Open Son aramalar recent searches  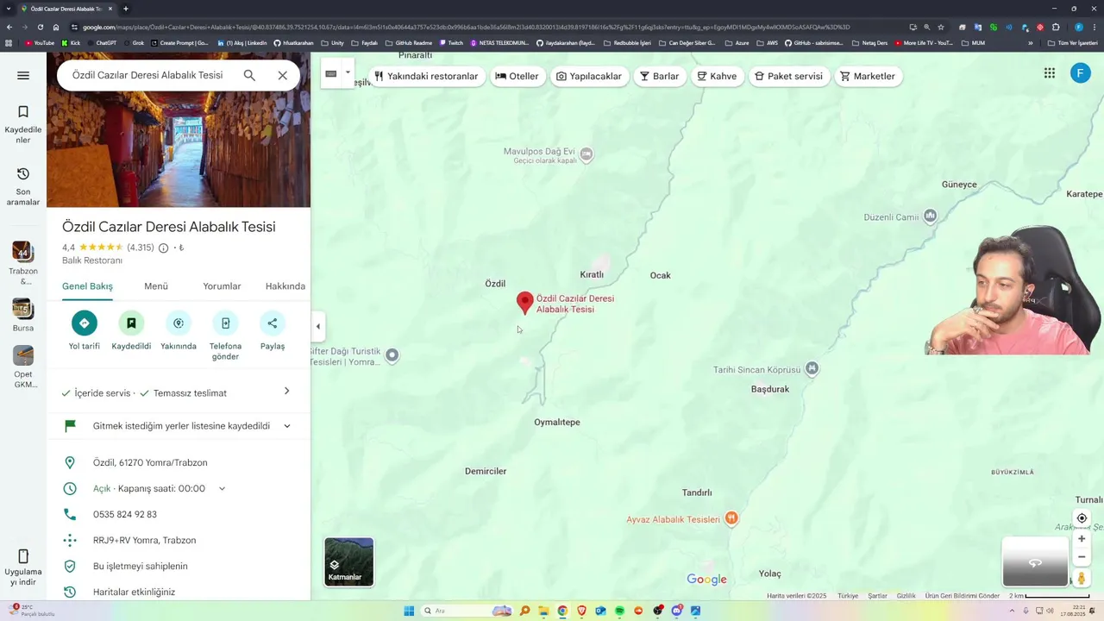tap(23, 186)
